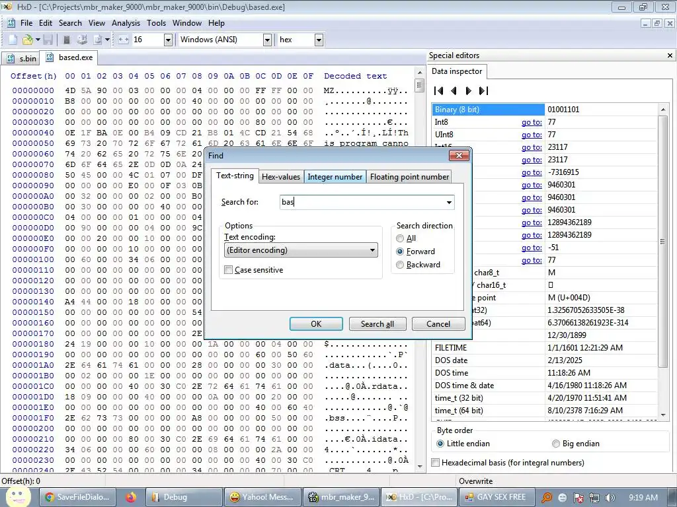Click the volume speaker tray icon
Screen dimensions: 677x507
(x=610, y=498)
